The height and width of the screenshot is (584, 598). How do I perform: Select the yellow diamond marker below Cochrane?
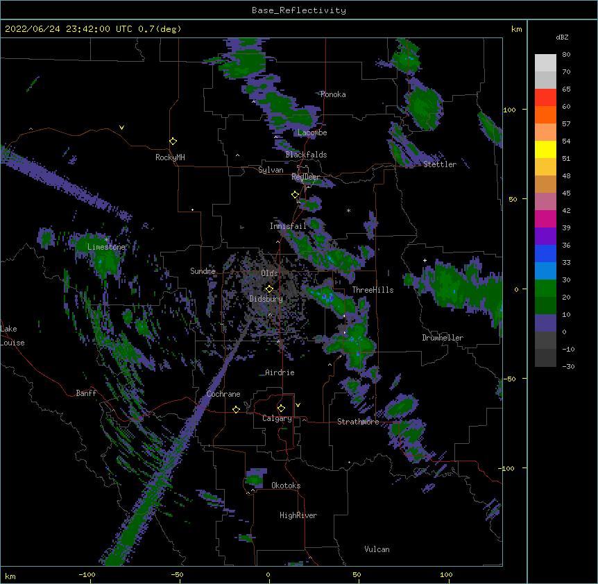coord(236,409)
